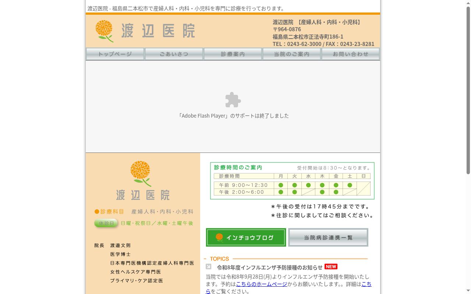Viewport: 471px width, 294px height.
Task: Click the 令和8年度インフルエンザ予防接種のお知らせ headline
Action: coord(270,268)
